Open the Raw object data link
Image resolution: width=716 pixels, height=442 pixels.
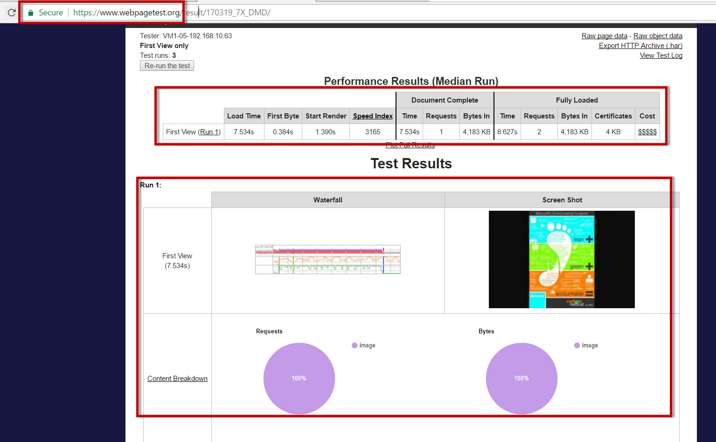tap(658, 36)
